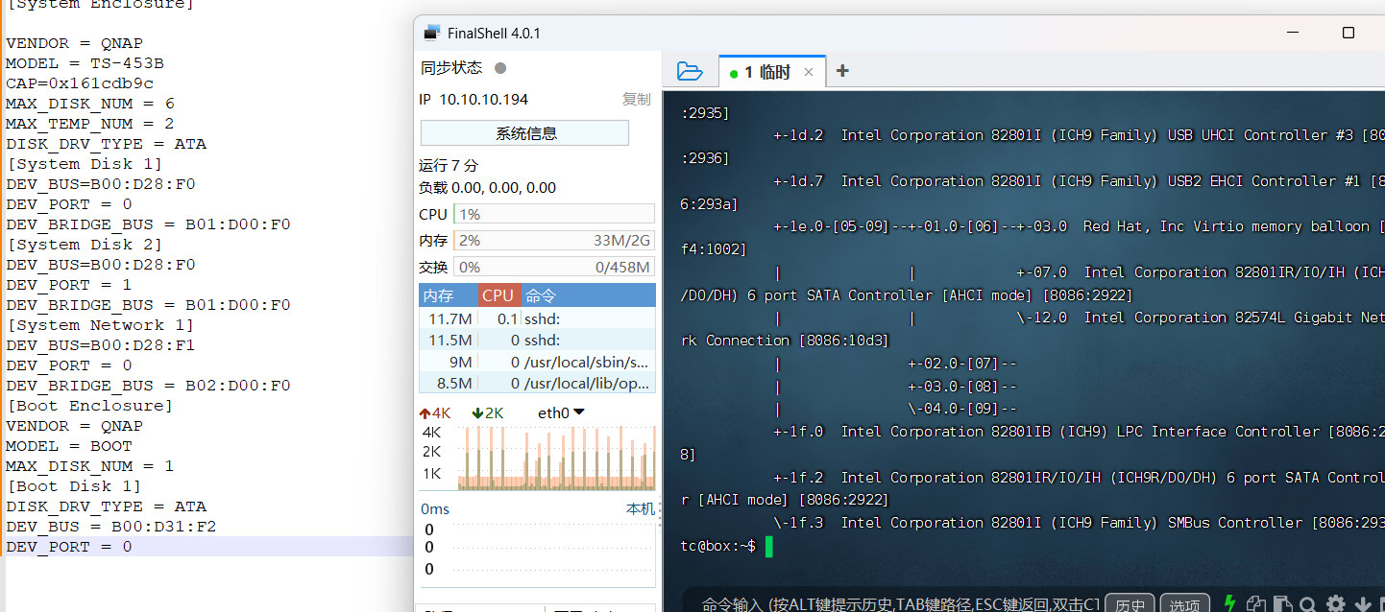This screenshot has width=1385, height=612.
Task: Click 'CAP=0x161cdb9c' line in editor
Action: (x=80, y=83)
